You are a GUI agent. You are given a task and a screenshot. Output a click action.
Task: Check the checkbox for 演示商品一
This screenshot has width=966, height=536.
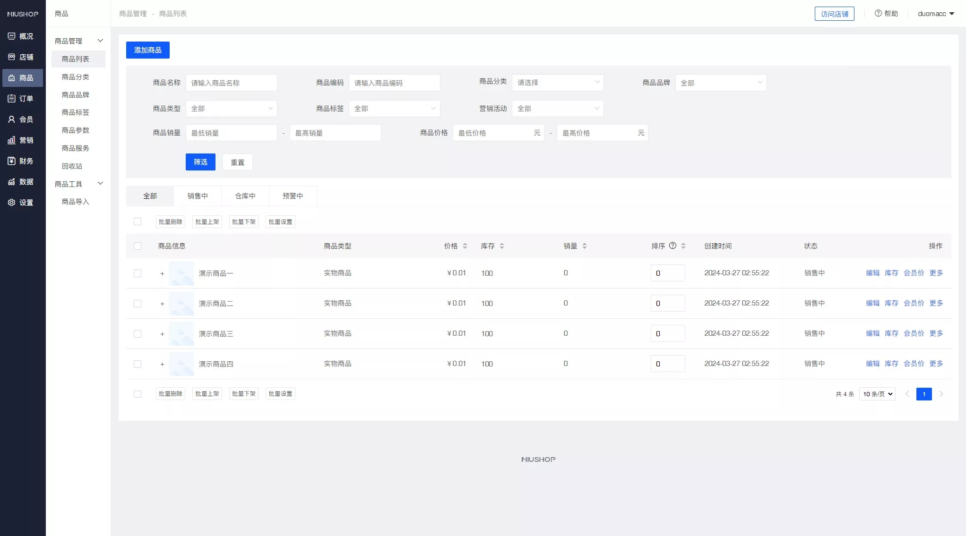coord(138,273)
